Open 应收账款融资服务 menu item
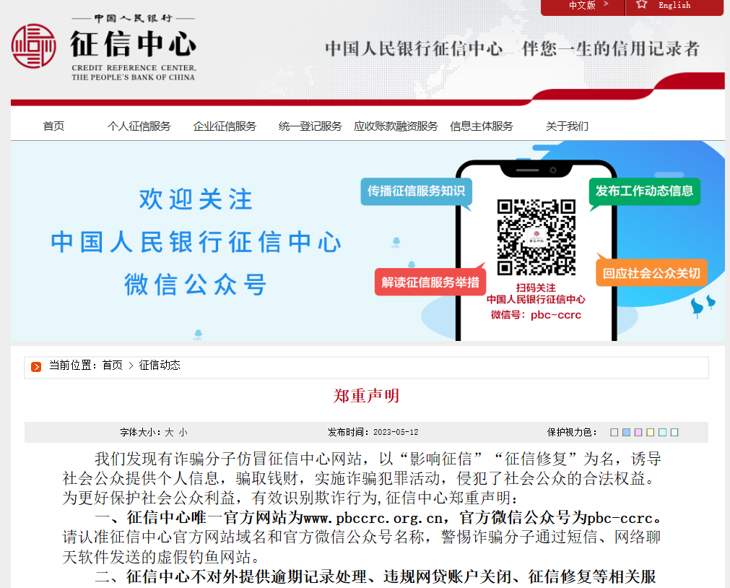 pyautogui.click(x=396, y=126)
